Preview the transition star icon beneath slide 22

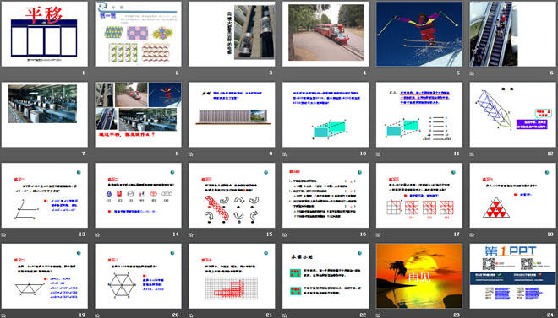[x=285, y=315]
